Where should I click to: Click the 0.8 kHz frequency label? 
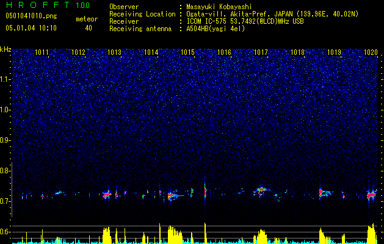pyautogui.click(x=5, y=171)
